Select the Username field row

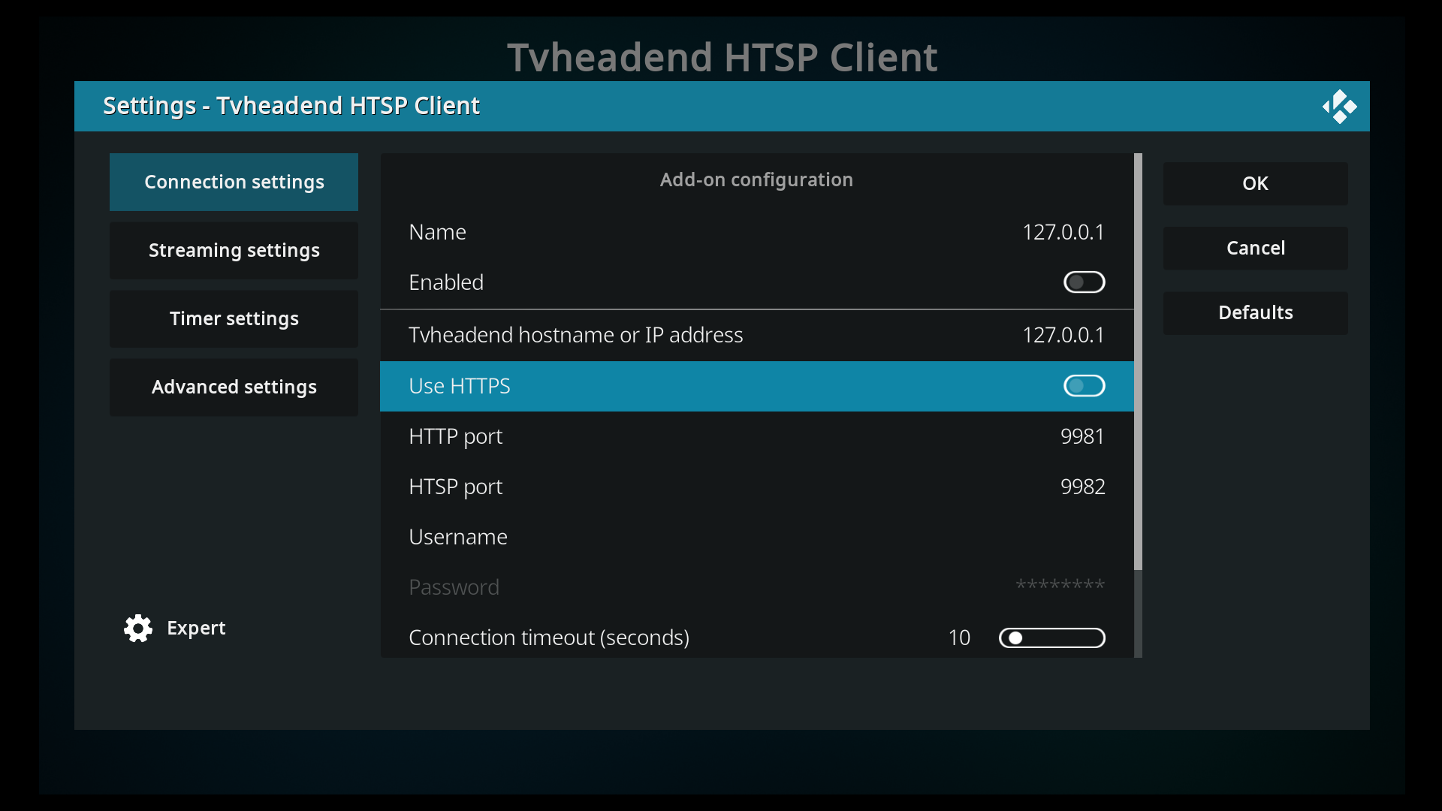[x=756, y=537]
